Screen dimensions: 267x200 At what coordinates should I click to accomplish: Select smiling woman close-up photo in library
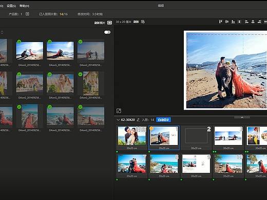pos(60,84)
